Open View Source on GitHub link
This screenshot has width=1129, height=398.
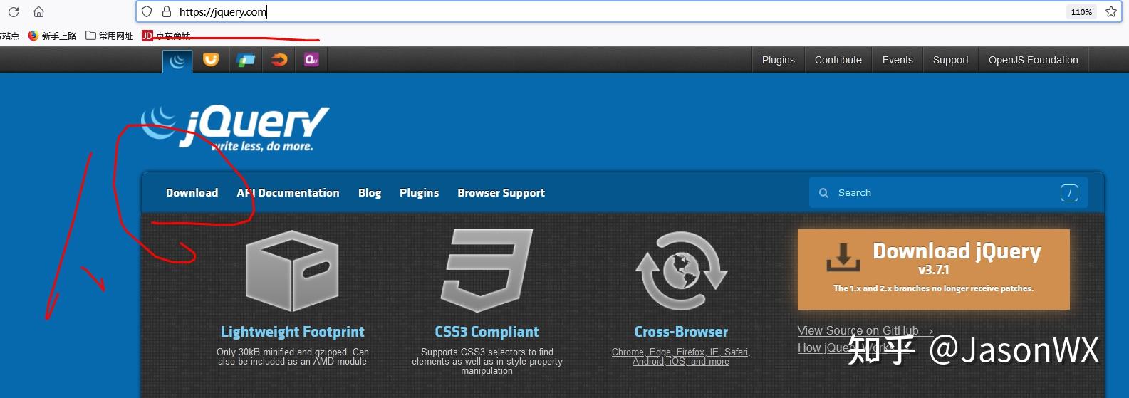pos(865,330)
